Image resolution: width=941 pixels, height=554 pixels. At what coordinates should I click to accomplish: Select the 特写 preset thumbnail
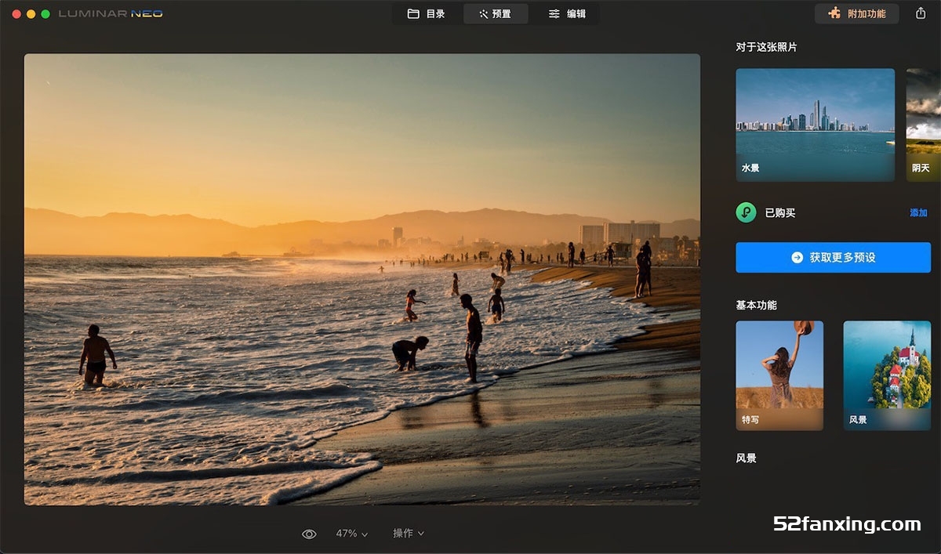pos(779,375)
